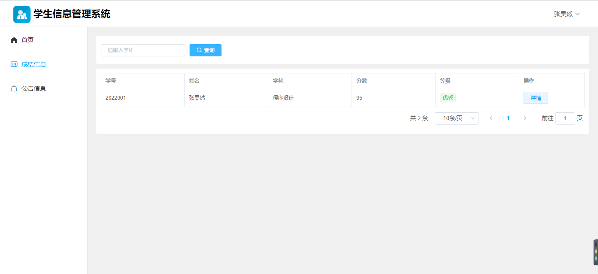This screenshot has height=274, width=598.
Task: Open 详情 for the 程序设计 record
Action: pos(535,98)
